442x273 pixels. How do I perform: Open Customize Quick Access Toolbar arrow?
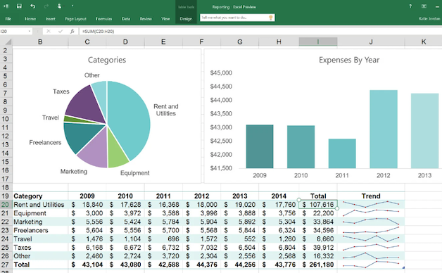[72, 6]
